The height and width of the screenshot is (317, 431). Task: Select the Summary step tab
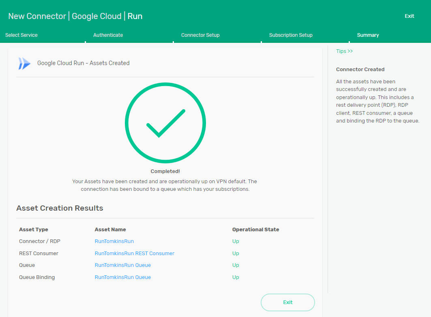coord(368,35)
